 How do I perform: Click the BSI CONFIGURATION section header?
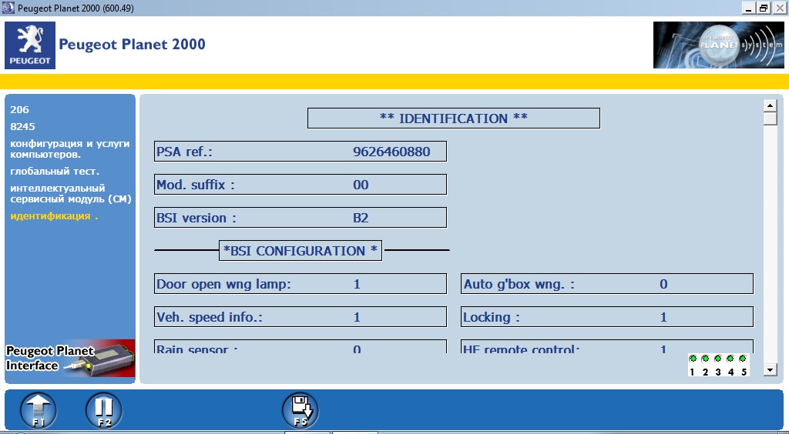pyautogui.click(x=300, y=251)
